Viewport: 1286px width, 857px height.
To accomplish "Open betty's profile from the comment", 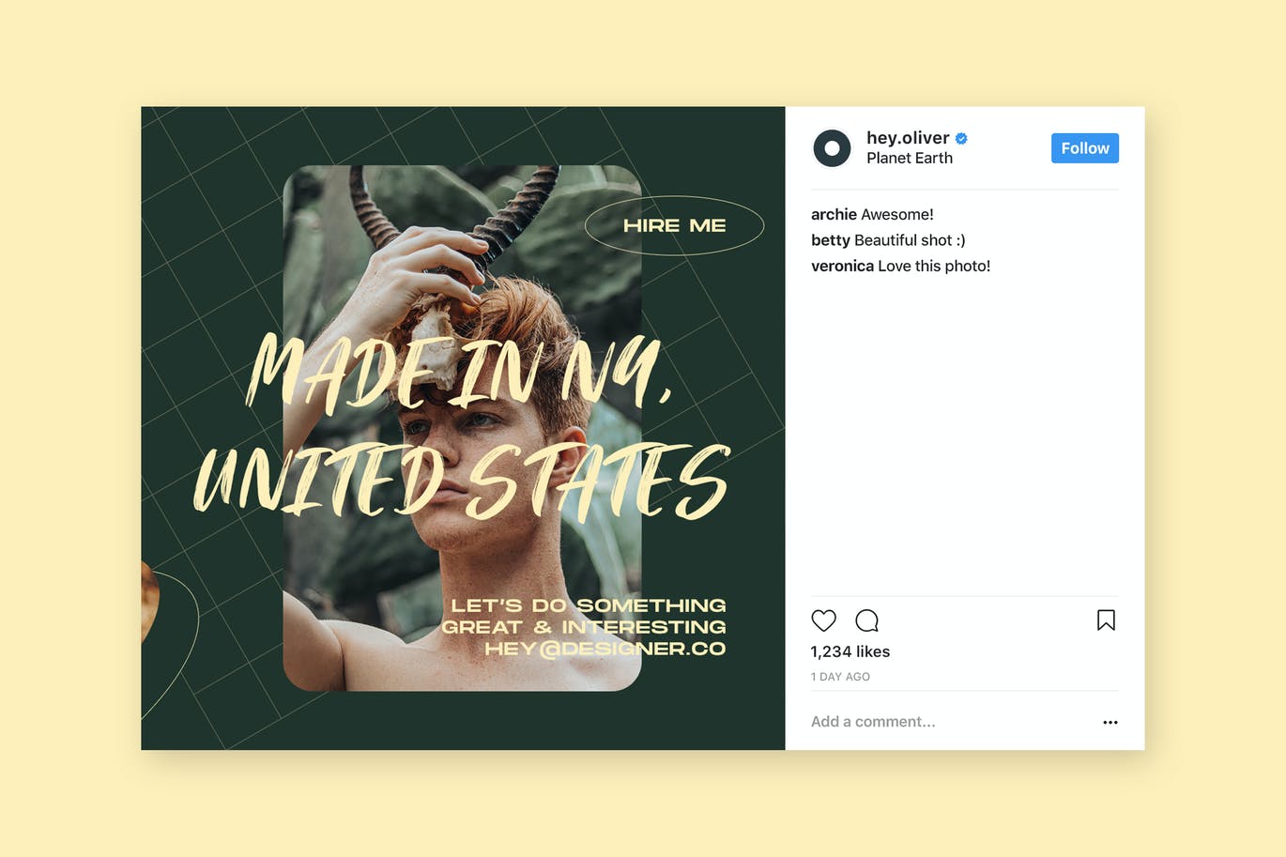I will click(831, 240).
